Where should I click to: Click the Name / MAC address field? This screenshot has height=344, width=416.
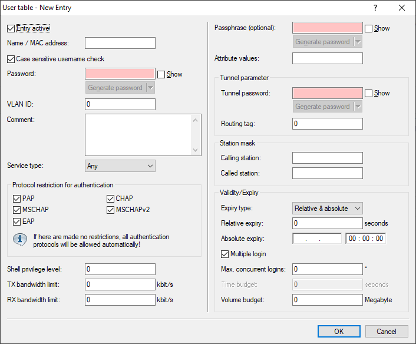[x=120, y=43]
